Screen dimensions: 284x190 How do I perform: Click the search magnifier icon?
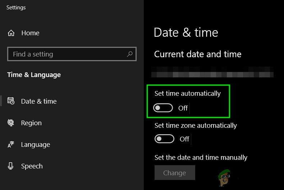point(130,54)
